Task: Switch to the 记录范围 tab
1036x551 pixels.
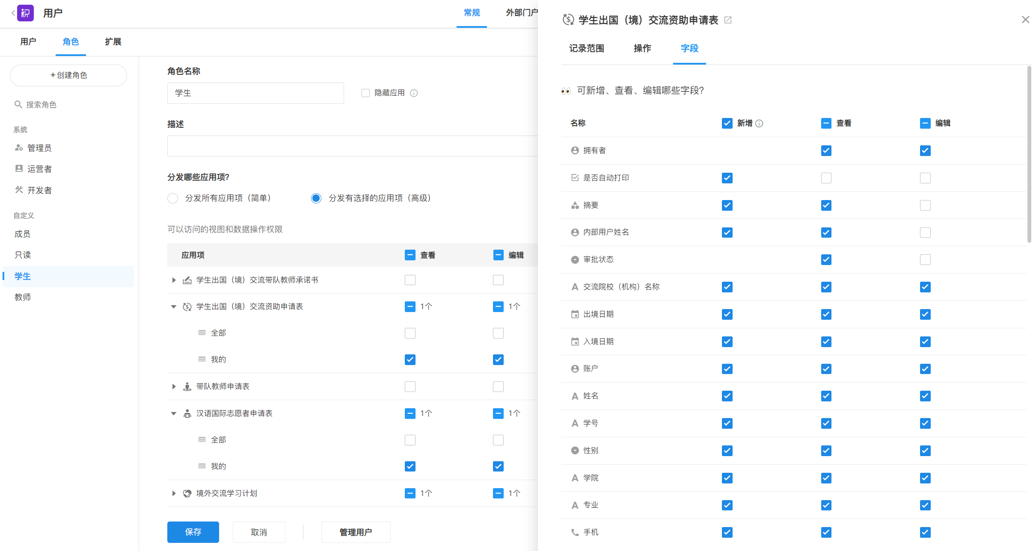Action: (587, 48)
